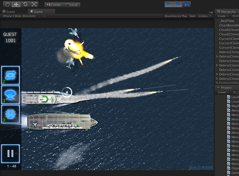Screen dimensions: 239x176
Task: Select the Scale tool
Action: [34, 4]
